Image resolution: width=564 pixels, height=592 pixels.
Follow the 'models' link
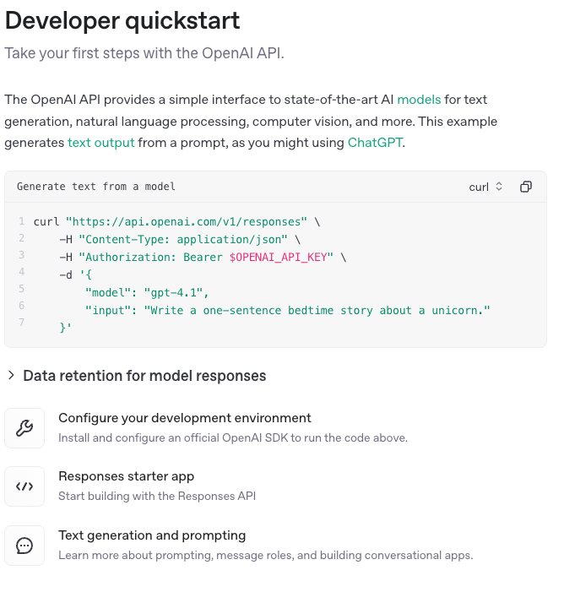[419, 100]
